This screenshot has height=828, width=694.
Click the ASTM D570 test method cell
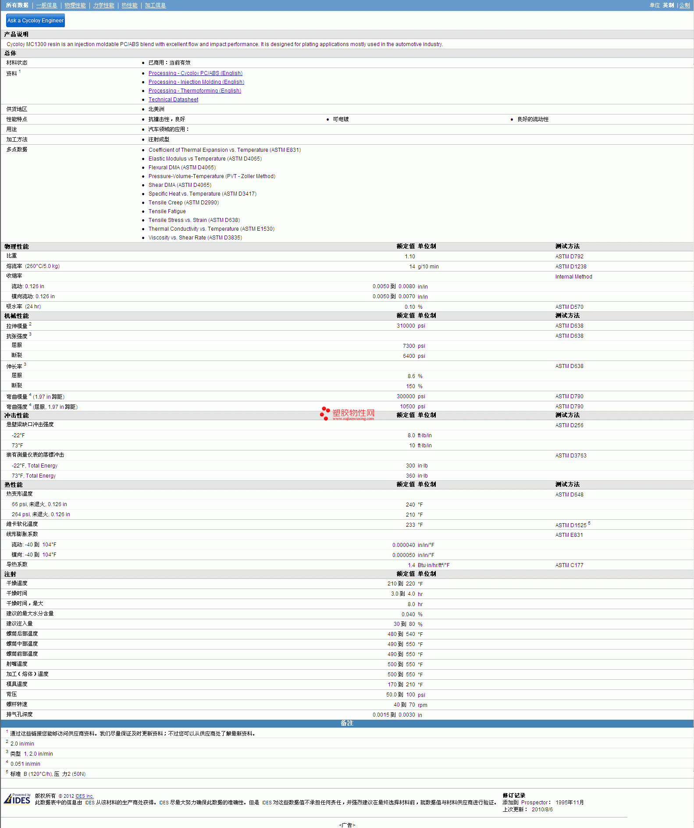point(569,307)
